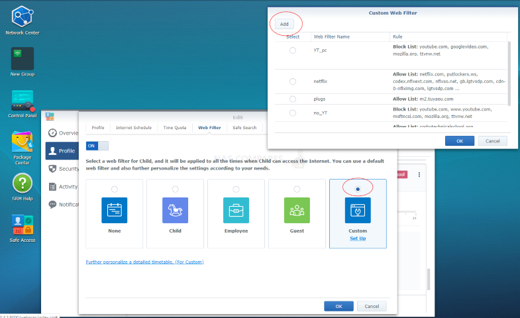Click the Rule column header
Viewport: 520px width, 318px height.
448,37
